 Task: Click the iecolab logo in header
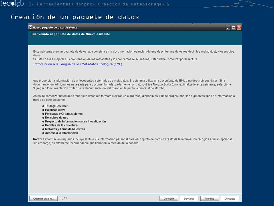coord(12,4)
